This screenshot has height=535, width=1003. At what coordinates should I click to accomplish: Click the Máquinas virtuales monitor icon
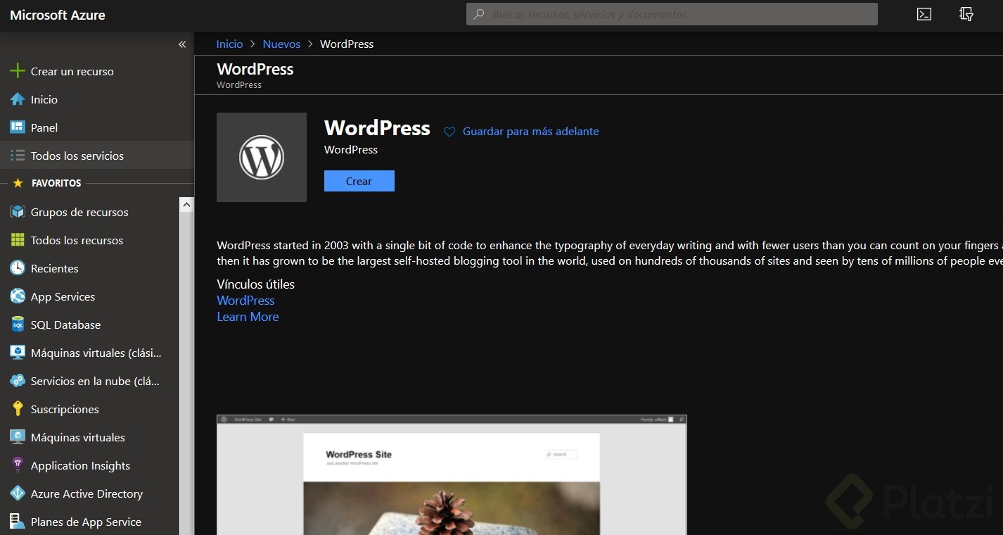pyautogui.click(x=18, y=437)
